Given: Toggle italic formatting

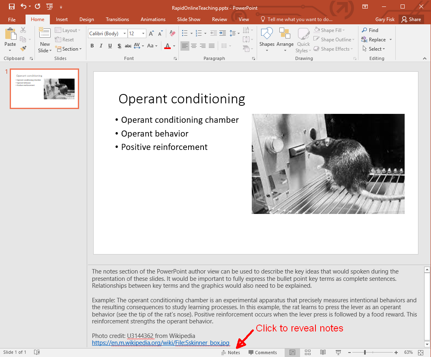Looking at the screenshot, I should coord(101,46).
